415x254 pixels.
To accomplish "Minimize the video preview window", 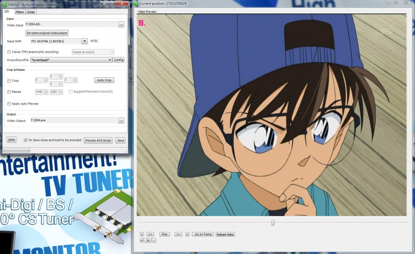I will pos(389,3).
